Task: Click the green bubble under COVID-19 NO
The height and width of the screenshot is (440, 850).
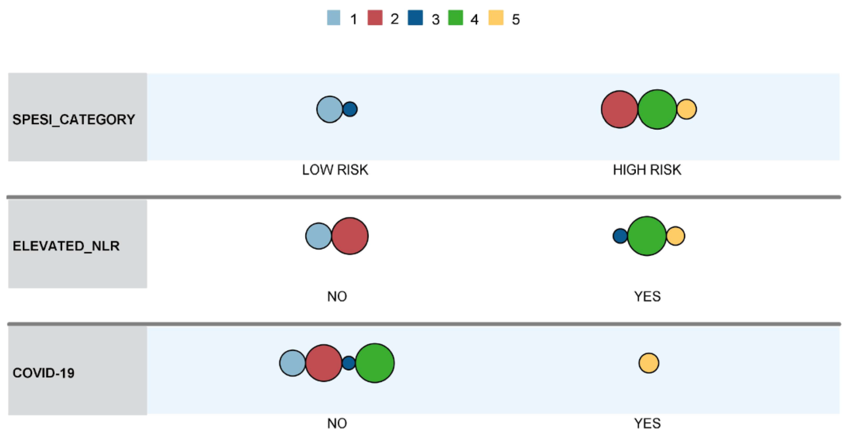Action: pyautogui.click(x=375, y=363)
